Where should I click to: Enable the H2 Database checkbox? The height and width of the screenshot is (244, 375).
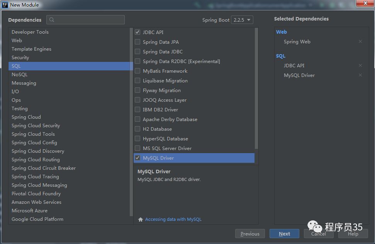point(137,129)
